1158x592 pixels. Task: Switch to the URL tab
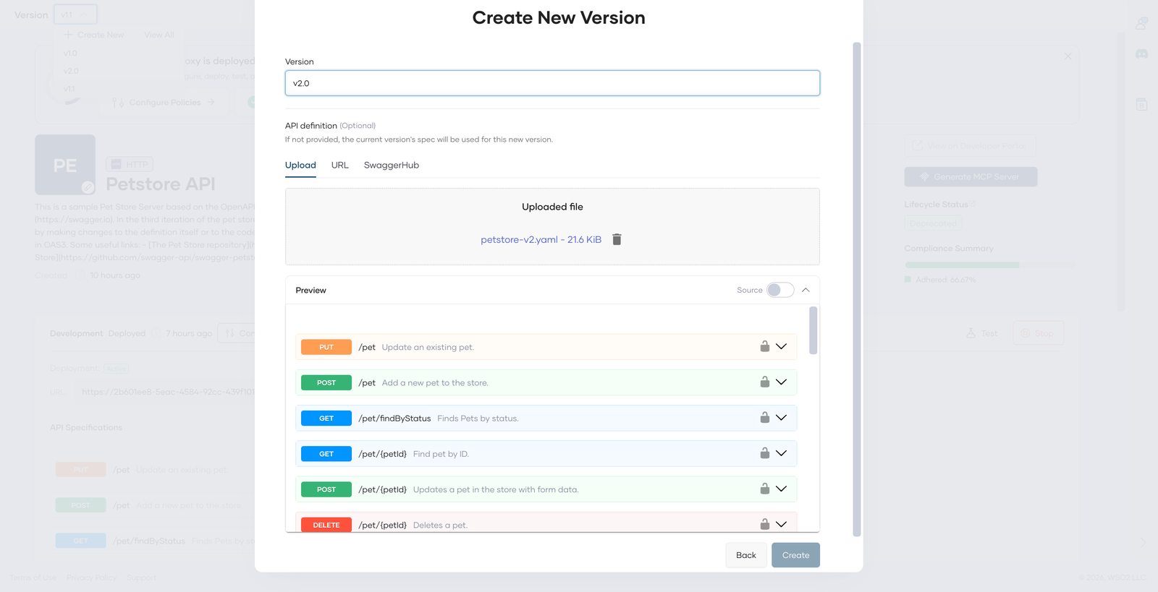point(340,165)
